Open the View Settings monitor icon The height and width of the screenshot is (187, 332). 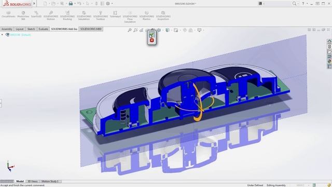199,30
